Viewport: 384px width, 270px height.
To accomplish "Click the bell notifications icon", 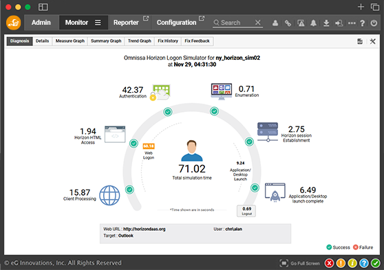I will pos(313,23).
